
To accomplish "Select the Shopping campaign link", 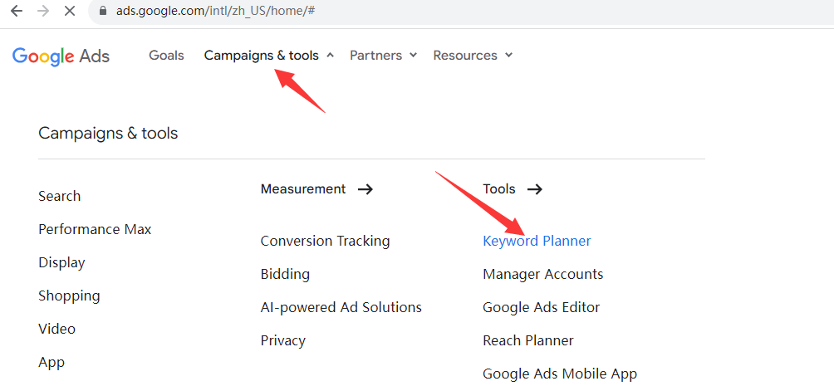I will point(69,296).
